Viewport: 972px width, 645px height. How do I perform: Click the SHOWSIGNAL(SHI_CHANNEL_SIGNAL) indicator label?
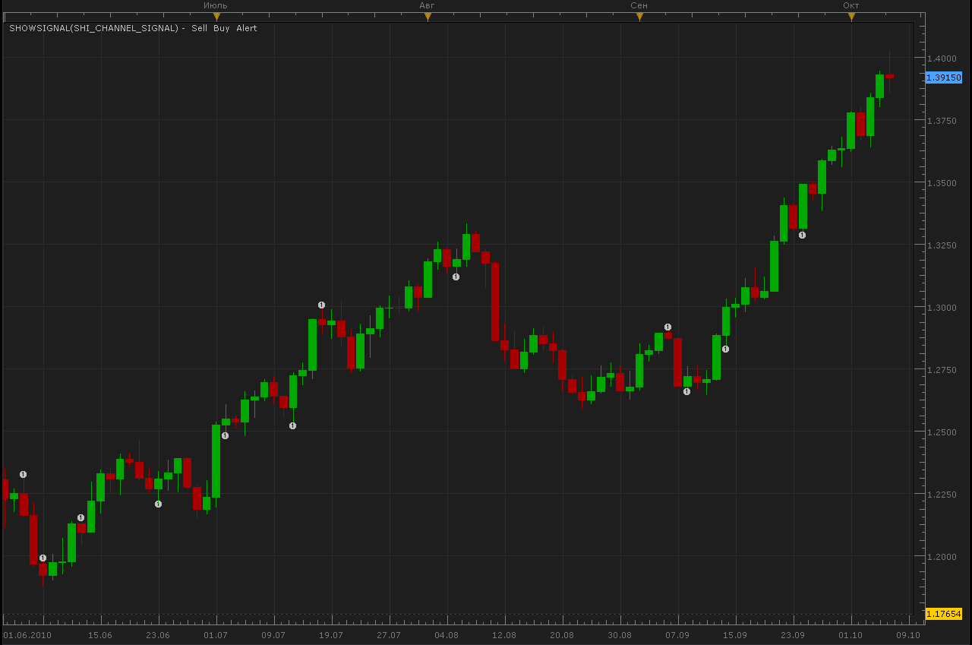click(x=93, y=28)
